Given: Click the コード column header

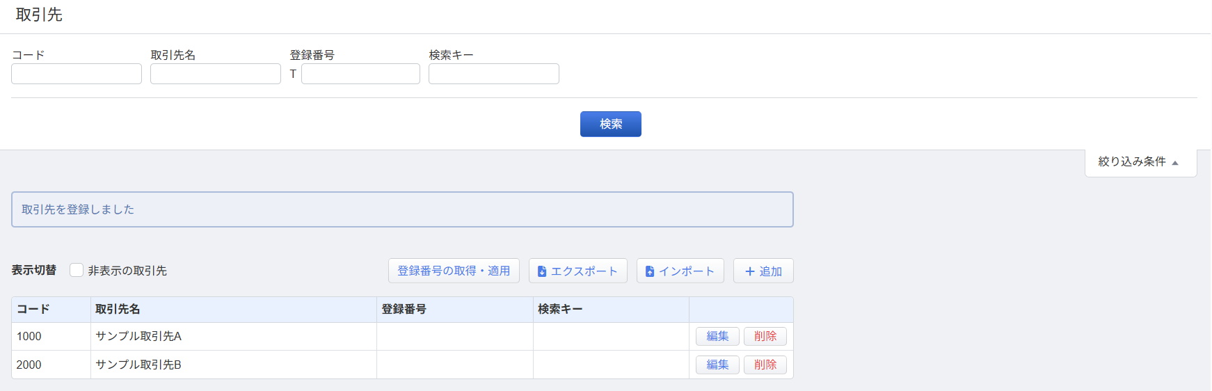Looking at the screenshot, I should coord(33,310).
